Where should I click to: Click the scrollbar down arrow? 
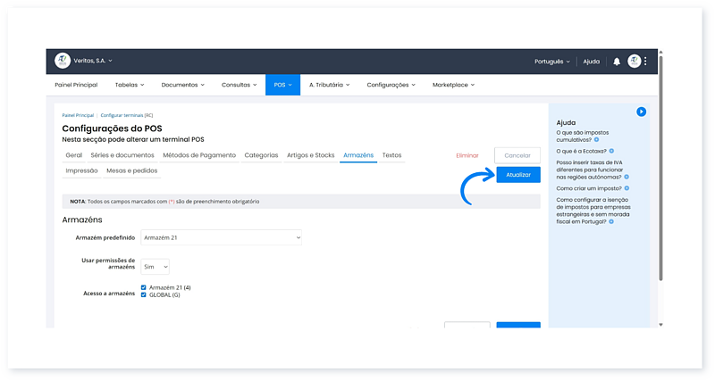tap(660, 325)
